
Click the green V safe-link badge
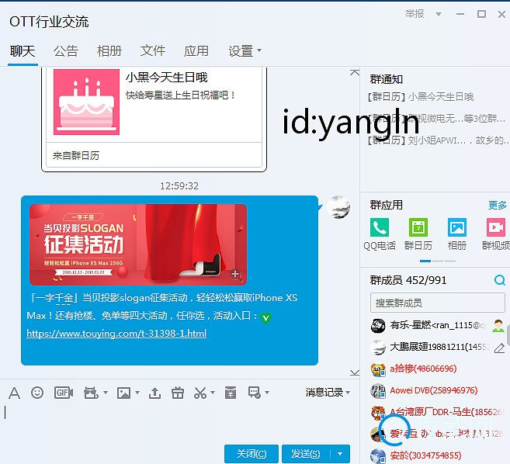[265, 317]
